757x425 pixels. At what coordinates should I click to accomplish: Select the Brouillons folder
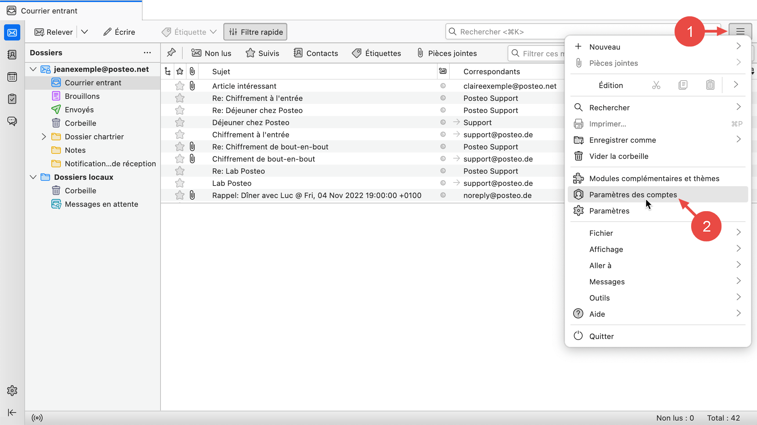[x=82, y=96]
